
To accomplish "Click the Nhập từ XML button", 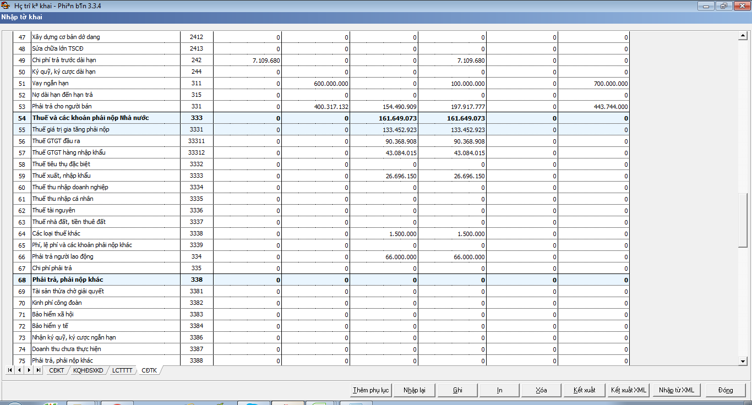I will [676, 390].
